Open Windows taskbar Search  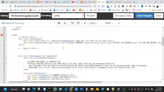tap(14, 89)
